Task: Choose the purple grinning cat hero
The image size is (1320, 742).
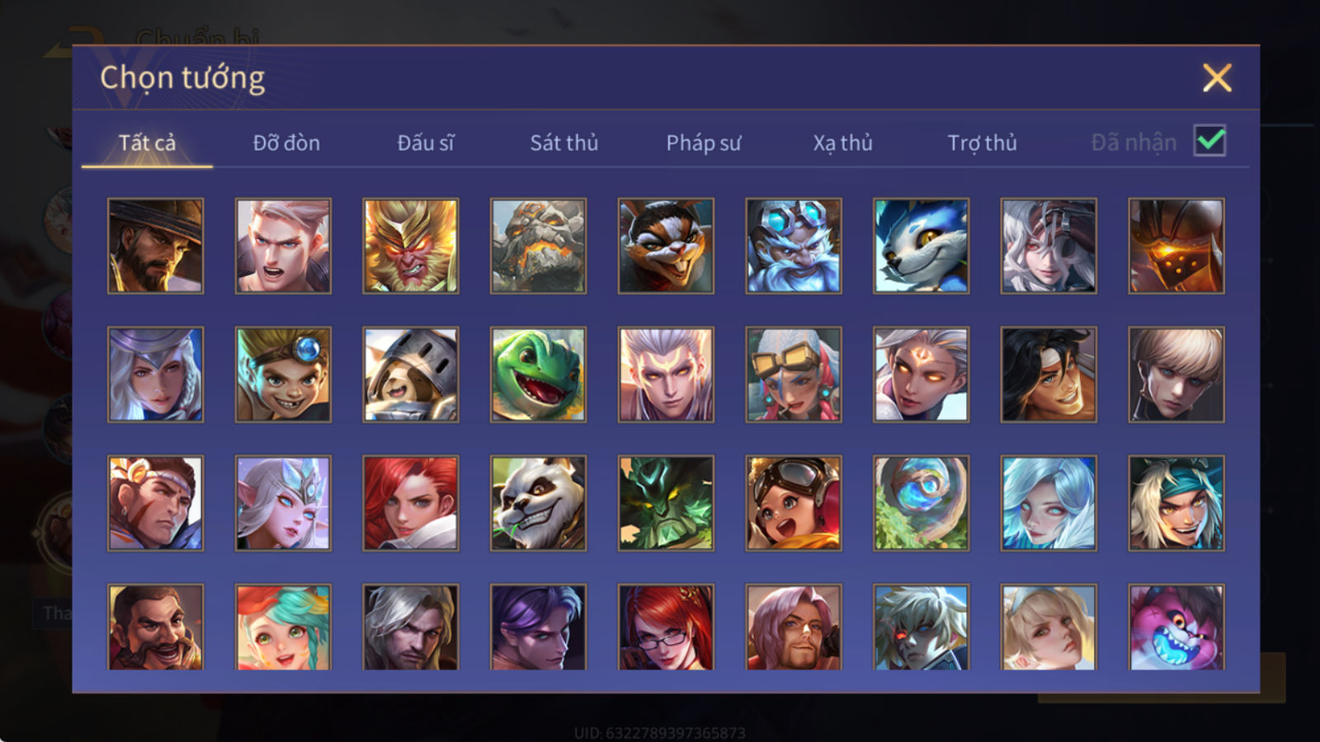Action: tap(1176, 627)
